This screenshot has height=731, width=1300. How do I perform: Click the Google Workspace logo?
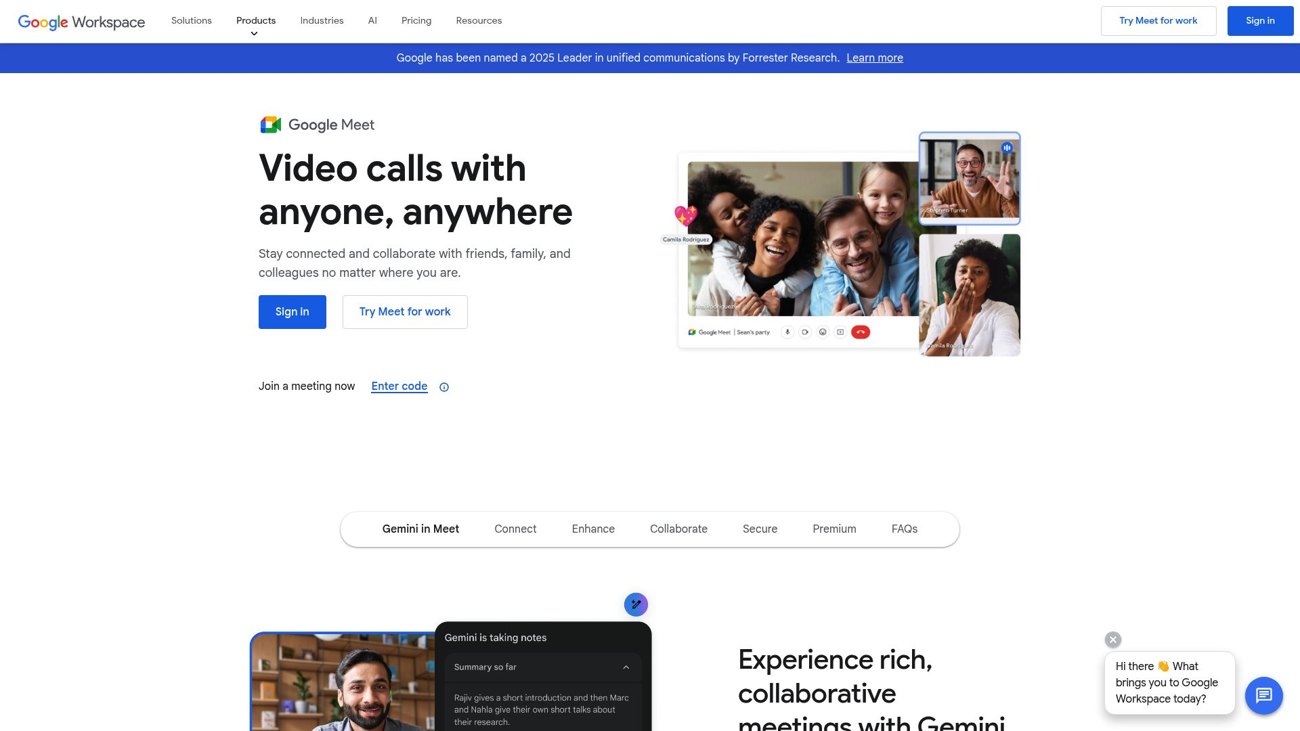point(81,22)
